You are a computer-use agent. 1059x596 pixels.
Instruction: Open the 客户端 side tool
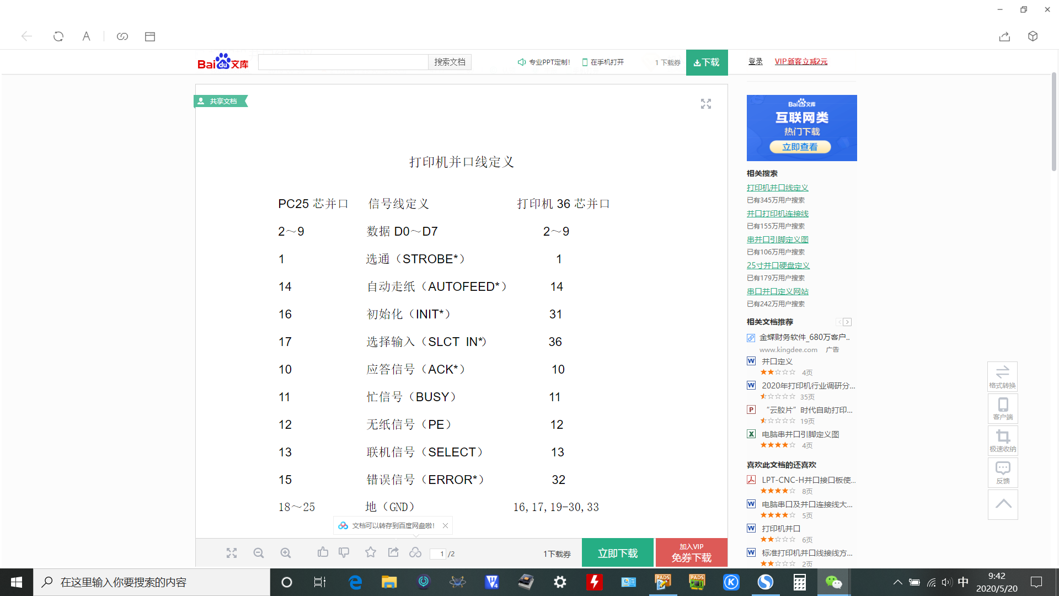1003,409
